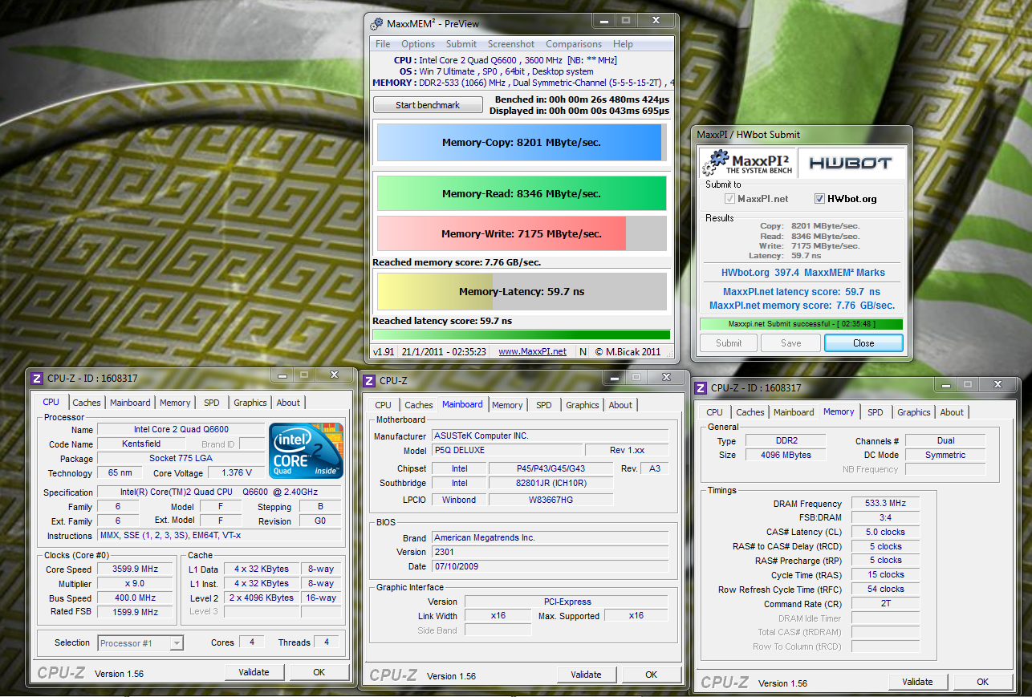The height and width of the screenshot is (697, 1032).
Task: Open the Screenshot menu in MaxxMEM
Action: (511, 44)
